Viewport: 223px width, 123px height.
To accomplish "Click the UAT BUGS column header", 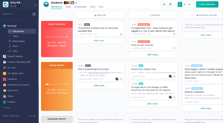I will pyautogui.click(x=153, y=15).
